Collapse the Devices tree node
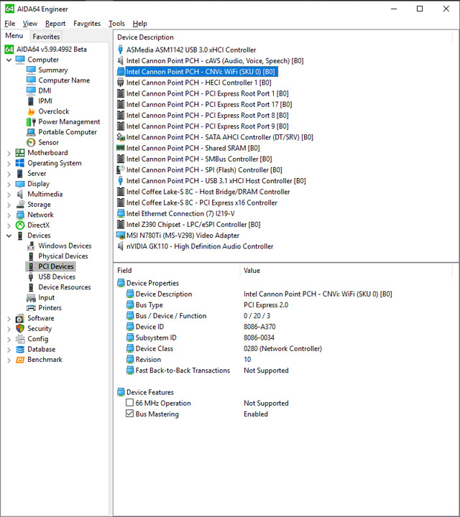The image size is (460, 517). point(9,236)
